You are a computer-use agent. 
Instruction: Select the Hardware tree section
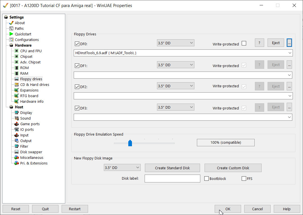(x=23, y=45)
